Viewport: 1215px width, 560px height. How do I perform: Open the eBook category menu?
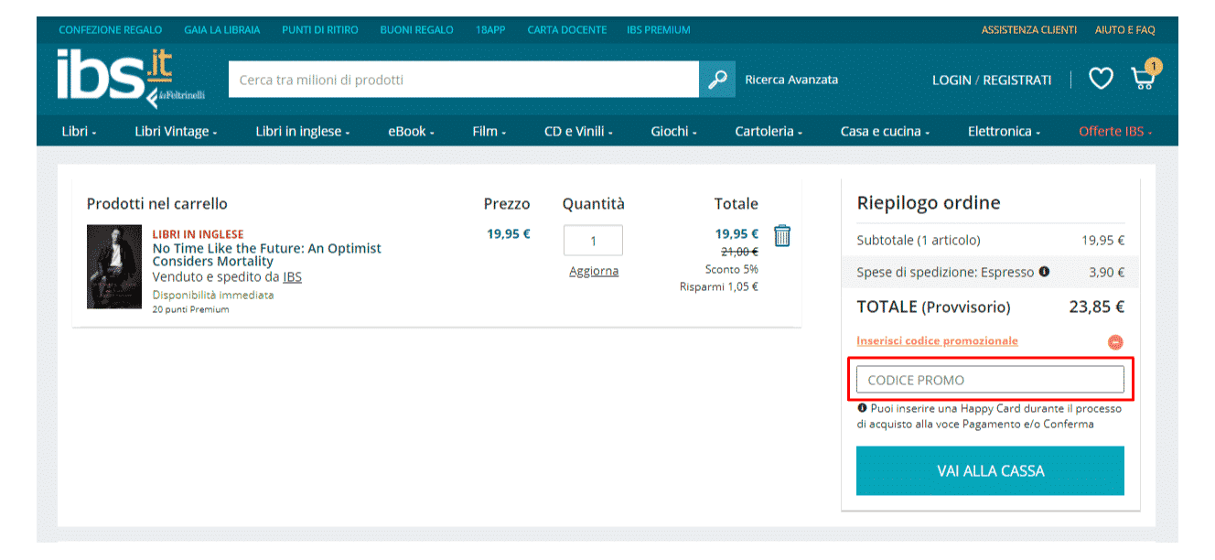coord(411,132)
